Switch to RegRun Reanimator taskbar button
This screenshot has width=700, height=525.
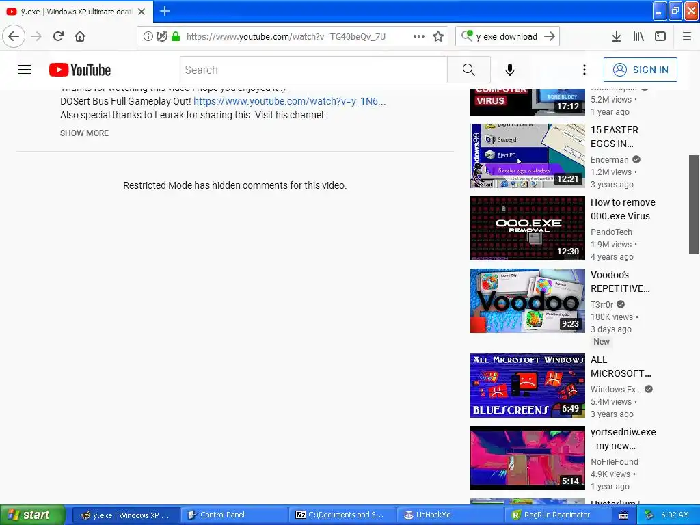(x=558, y=515)
